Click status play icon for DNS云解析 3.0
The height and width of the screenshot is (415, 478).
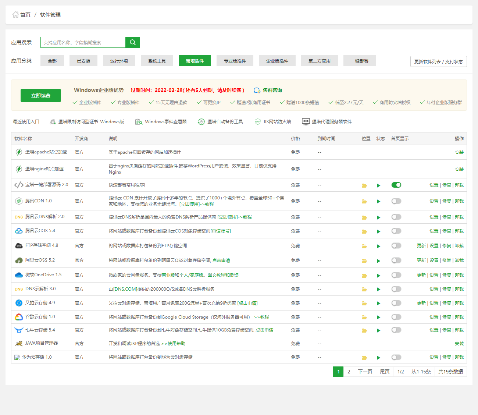[378, 290]
